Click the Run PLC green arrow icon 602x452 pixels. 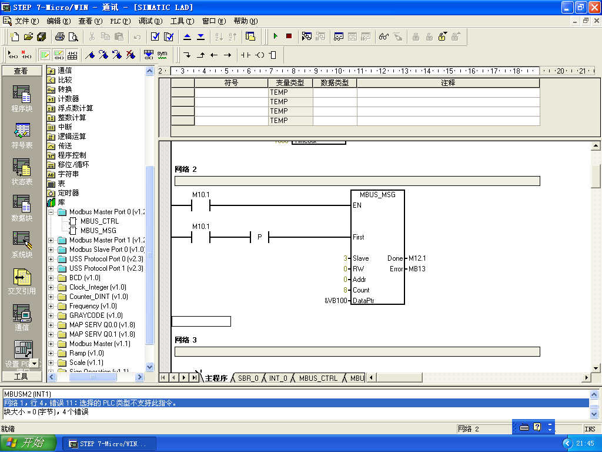click(275, 36)
